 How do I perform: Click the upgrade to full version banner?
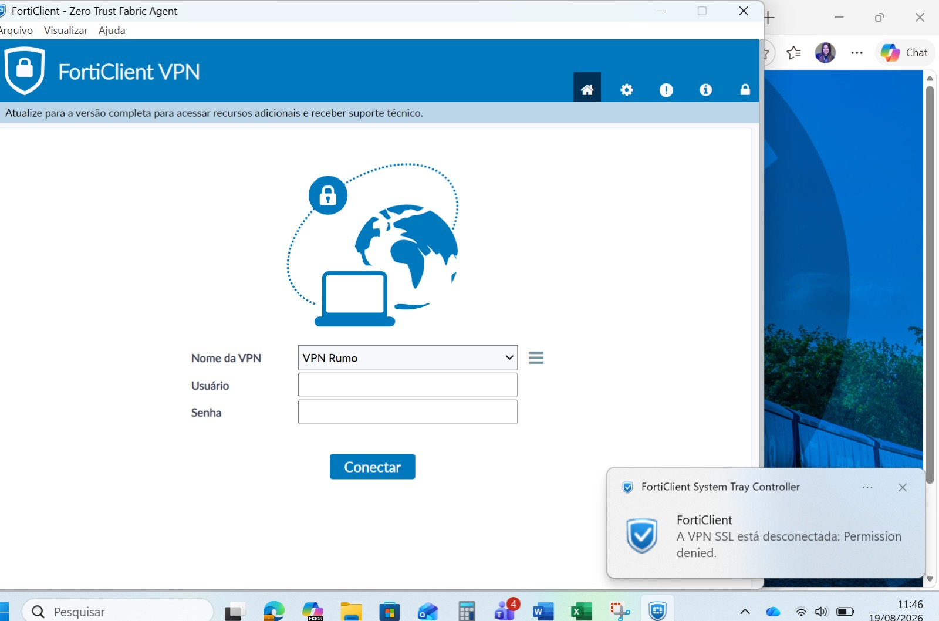pos(214,113)
